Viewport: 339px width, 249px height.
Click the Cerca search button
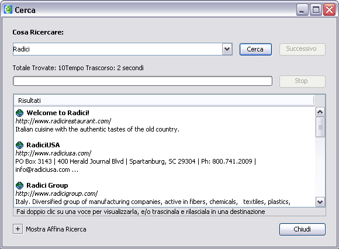tap(255, 49)
